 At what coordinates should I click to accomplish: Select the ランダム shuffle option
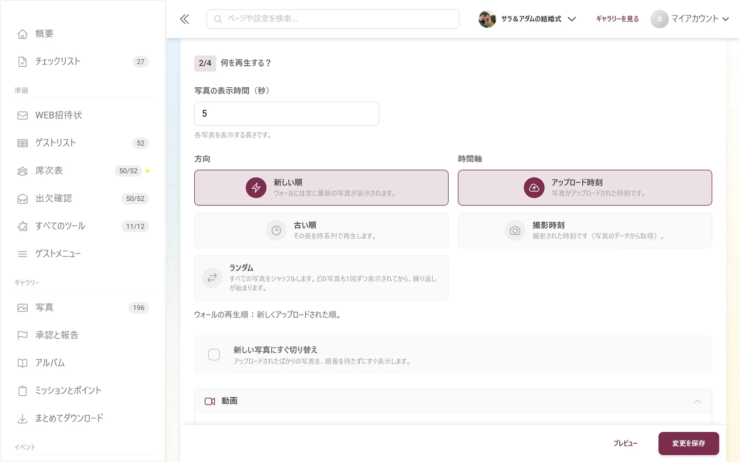pos(321,278)
